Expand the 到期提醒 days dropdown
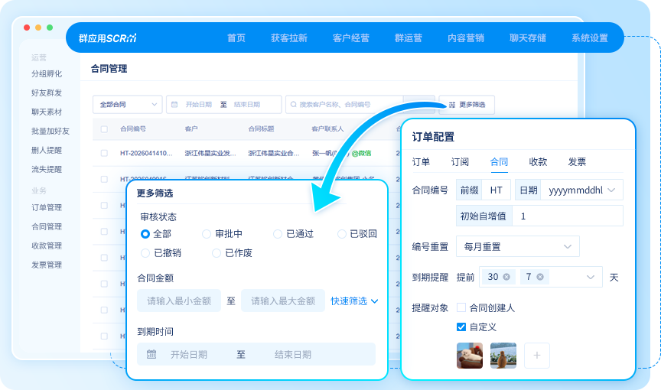 click(591, 277)
